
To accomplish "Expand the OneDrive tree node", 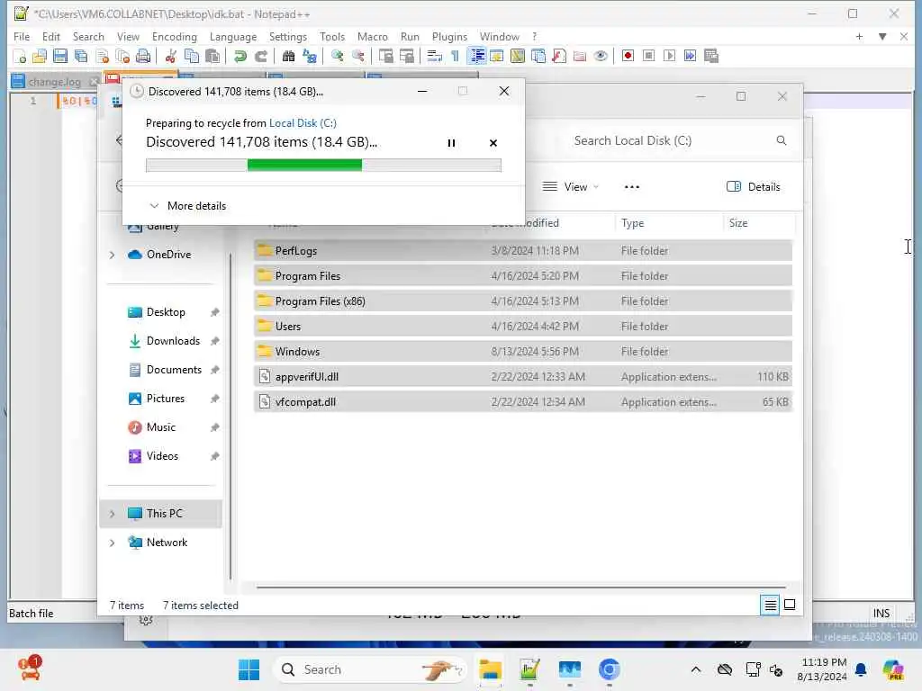I will click(x=113, y=255).
